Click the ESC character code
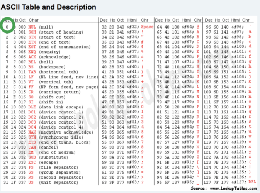Image resolution: width=260 pixels, height=193 pixels. [x=32, y=162]
